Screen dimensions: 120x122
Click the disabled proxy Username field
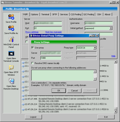coord(87,53)
